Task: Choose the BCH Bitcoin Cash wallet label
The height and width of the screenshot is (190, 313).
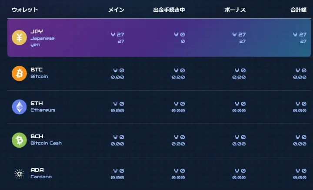Action: (x=46, y=139)
